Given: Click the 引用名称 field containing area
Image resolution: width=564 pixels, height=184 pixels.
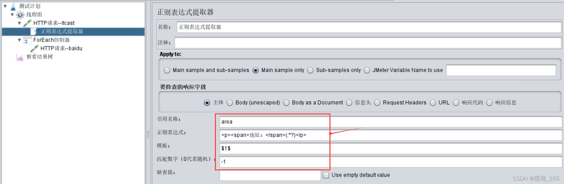Looking at the screenshot, I should pos(386,122).
